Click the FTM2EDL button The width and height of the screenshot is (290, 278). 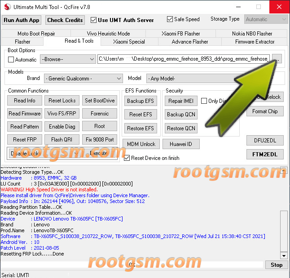(x=265, y=154)
